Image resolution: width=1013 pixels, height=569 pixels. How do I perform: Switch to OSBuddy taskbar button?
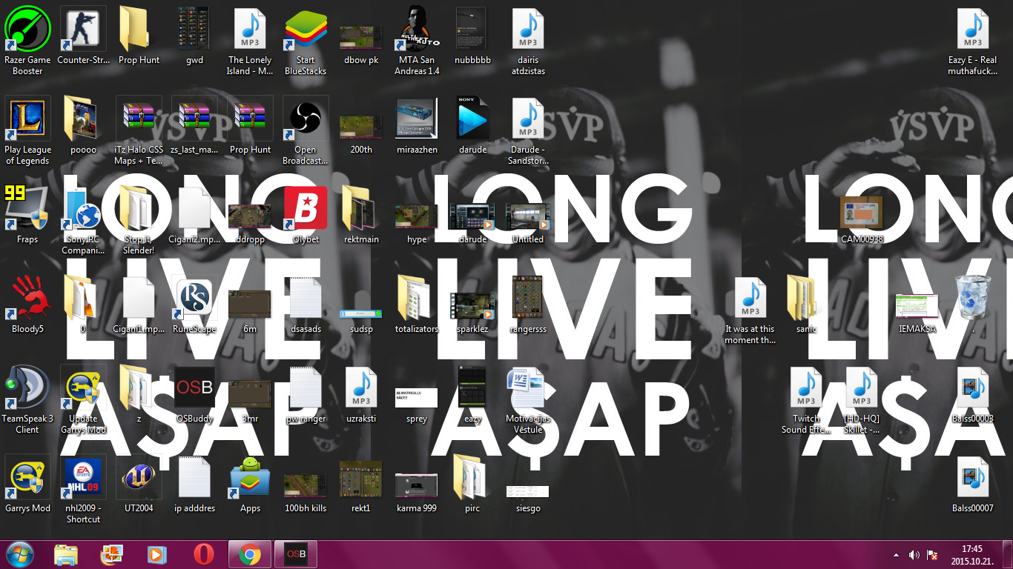[296, 554]
